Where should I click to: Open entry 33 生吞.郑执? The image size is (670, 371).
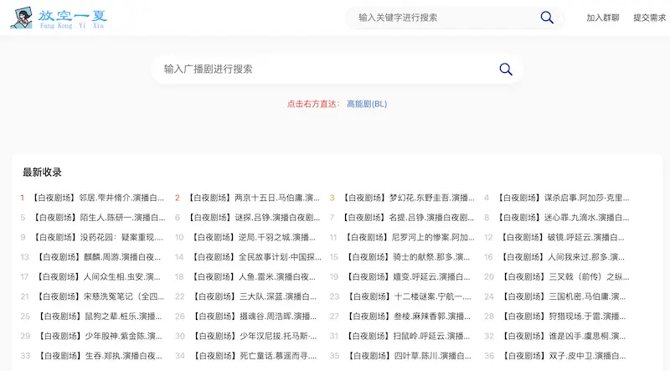(100, 355)
